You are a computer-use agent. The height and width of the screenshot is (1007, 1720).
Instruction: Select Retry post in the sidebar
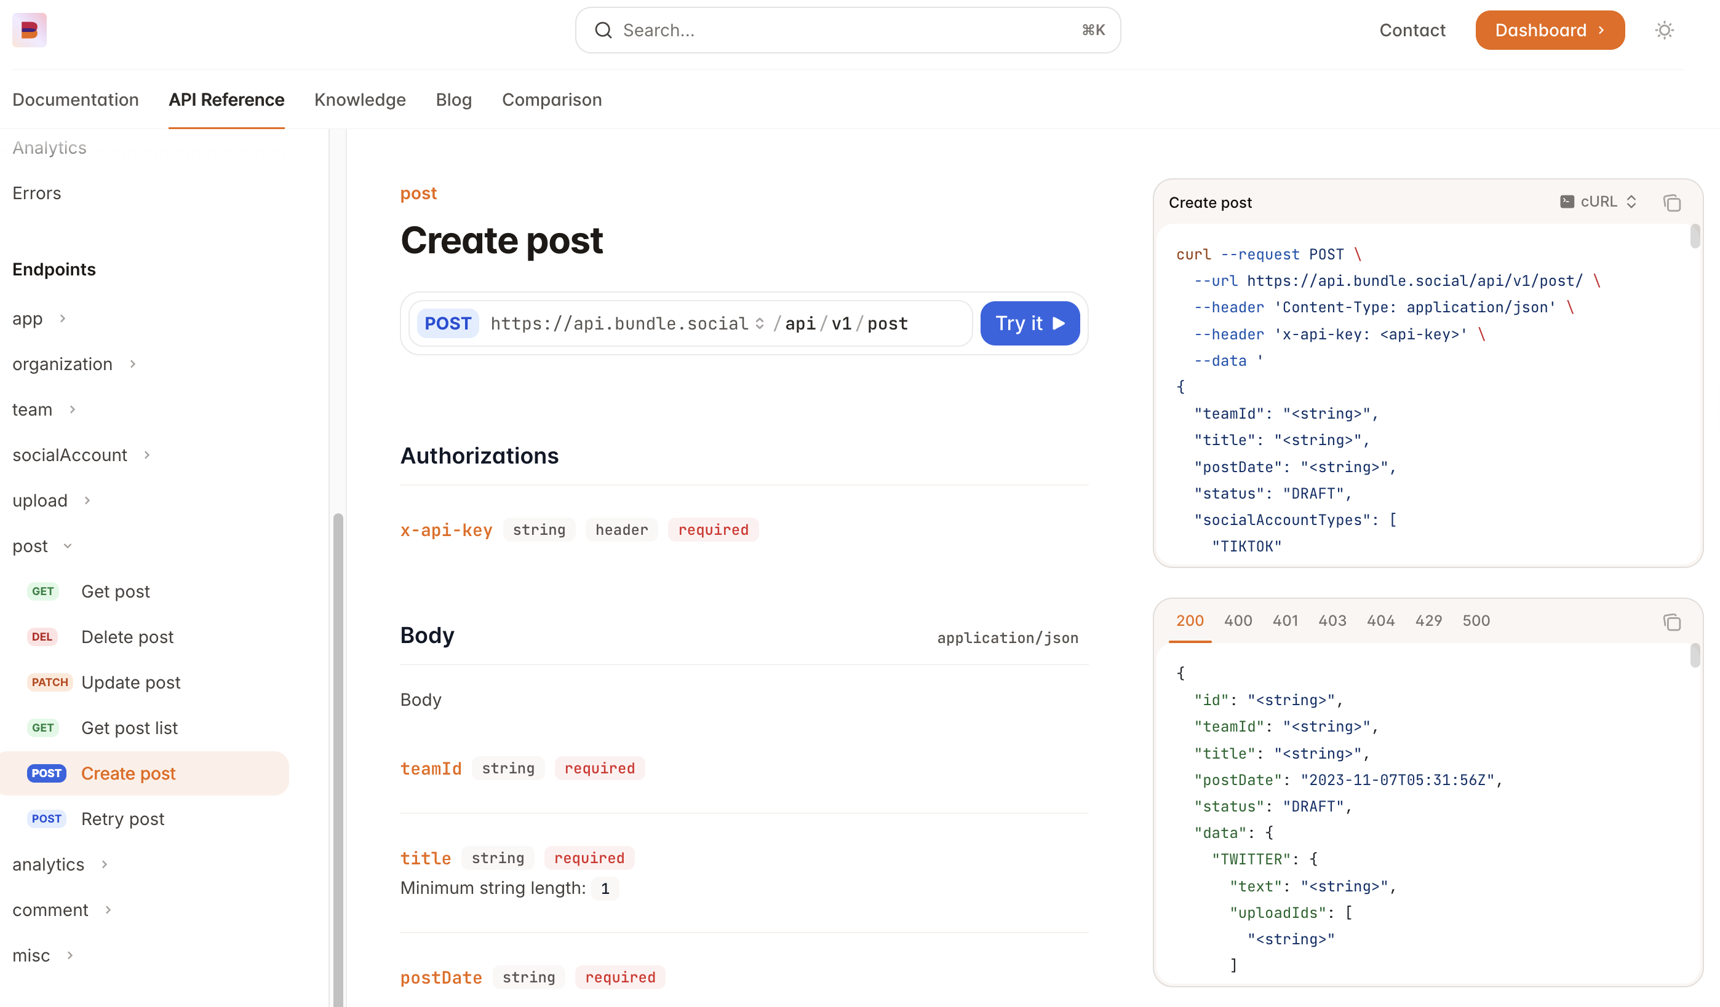point(123,819)
